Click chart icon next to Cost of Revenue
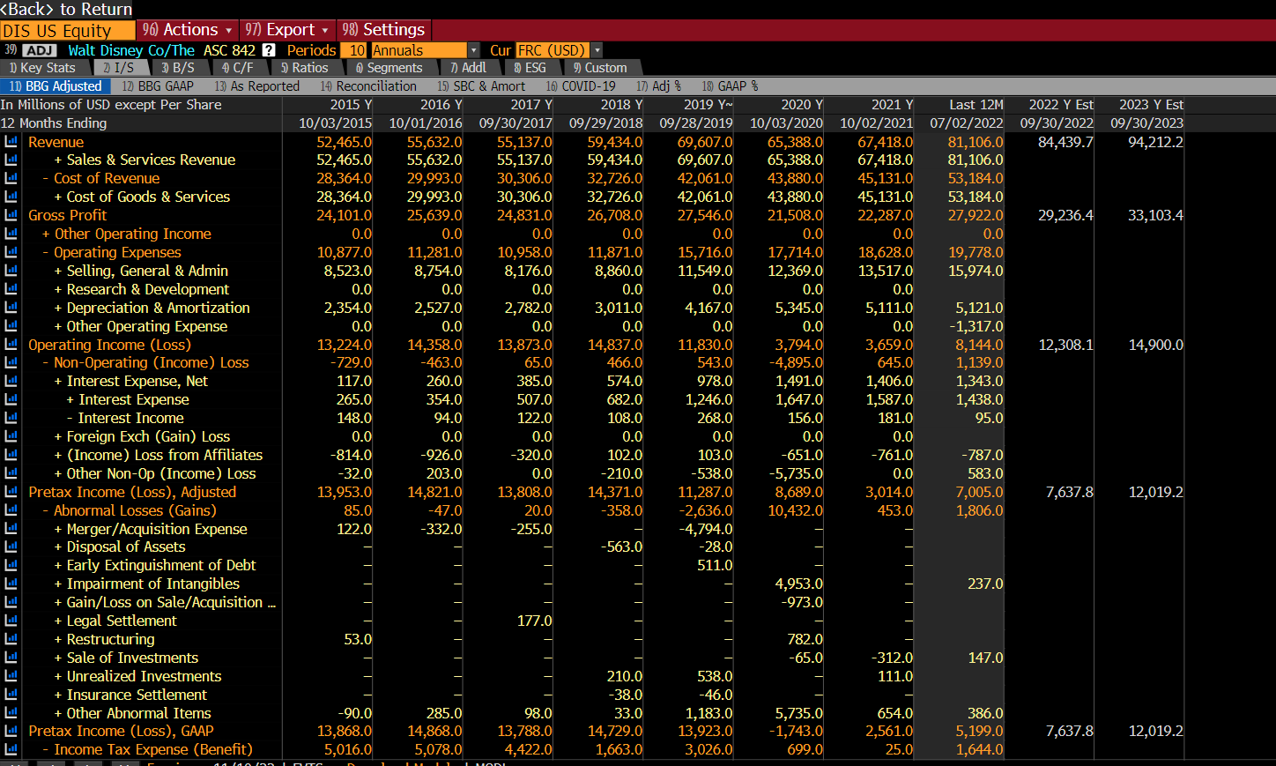 pos(11,178)
